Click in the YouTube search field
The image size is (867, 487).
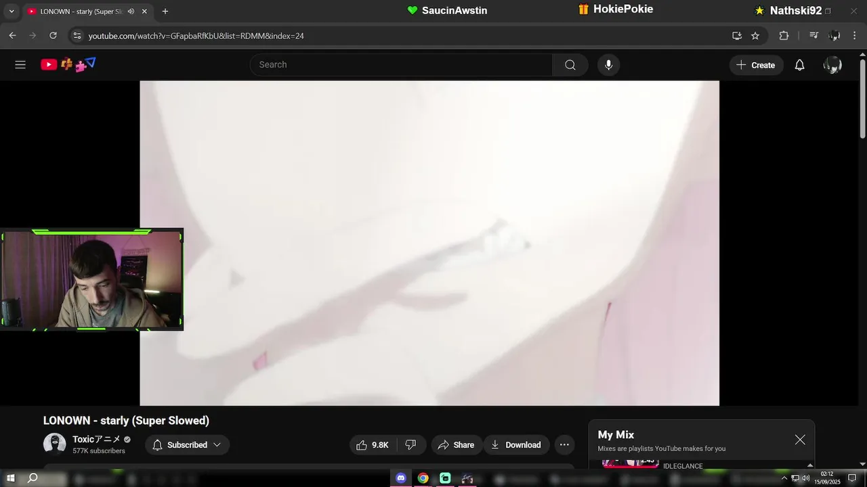401,65
